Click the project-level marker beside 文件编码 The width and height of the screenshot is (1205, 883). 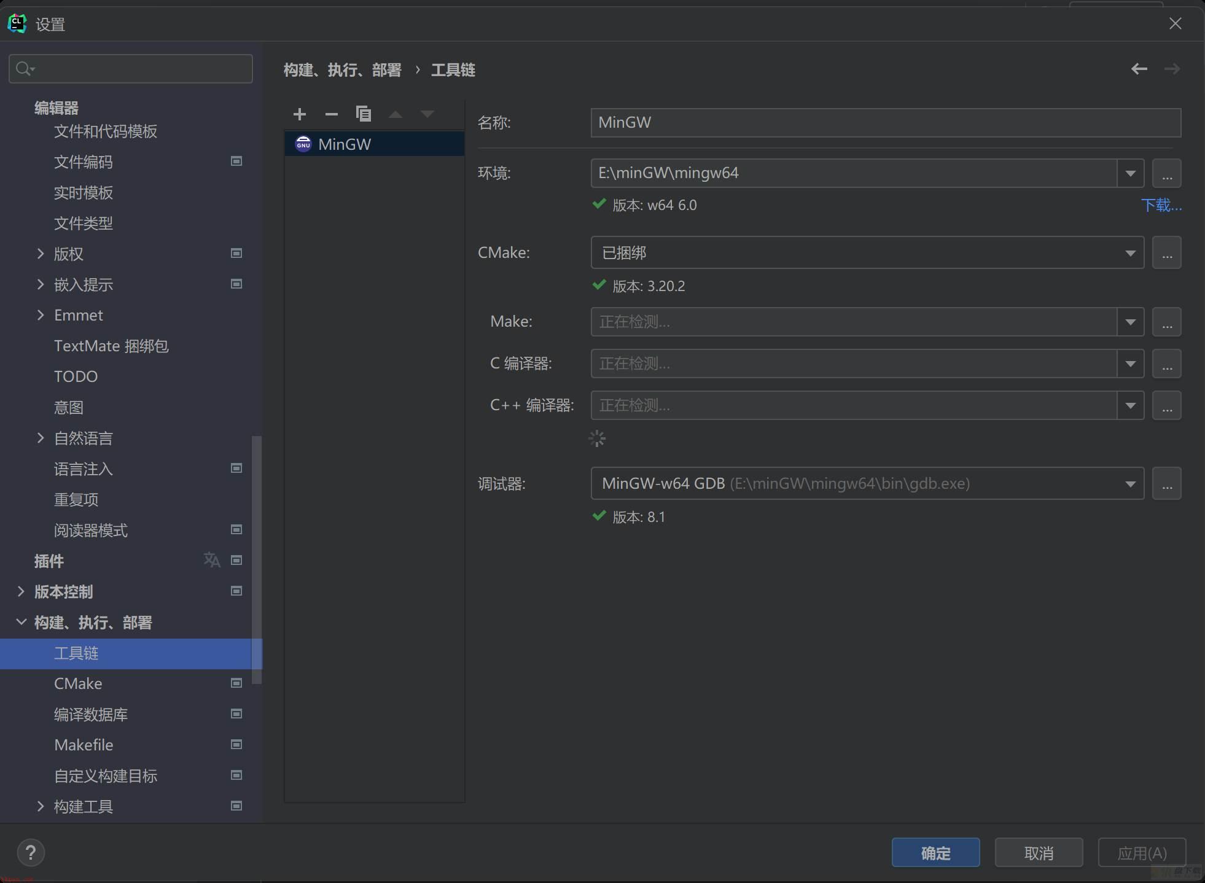(x=236, y=161)
